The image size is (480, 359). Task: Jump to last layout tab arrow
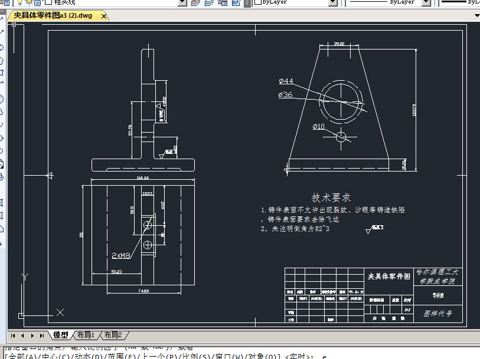41,335
